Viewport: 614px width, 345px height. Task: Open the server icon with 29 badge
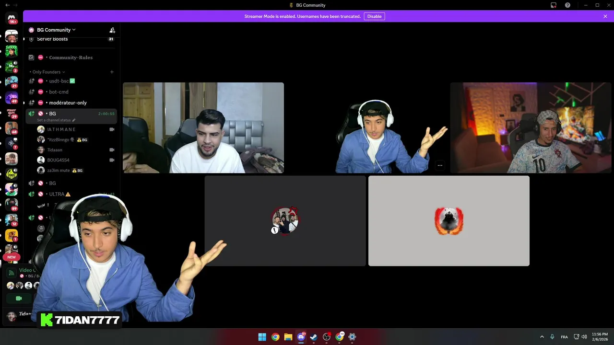coord(12,113)
